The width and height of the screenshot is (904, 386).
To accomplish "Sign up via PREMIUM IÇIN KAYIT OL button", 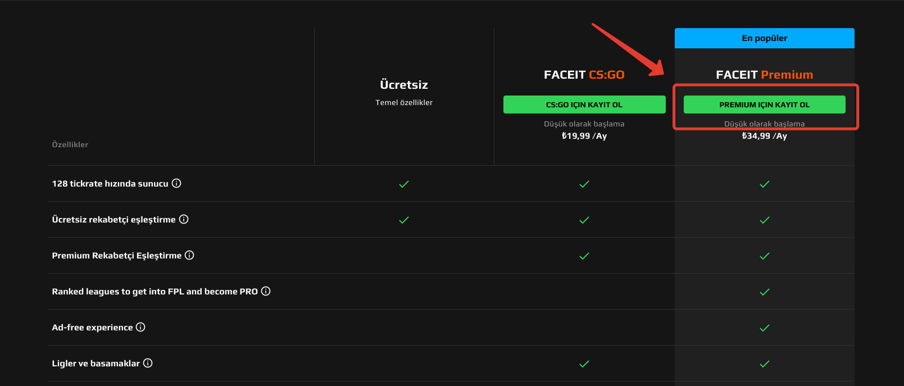I will [765, 105].
